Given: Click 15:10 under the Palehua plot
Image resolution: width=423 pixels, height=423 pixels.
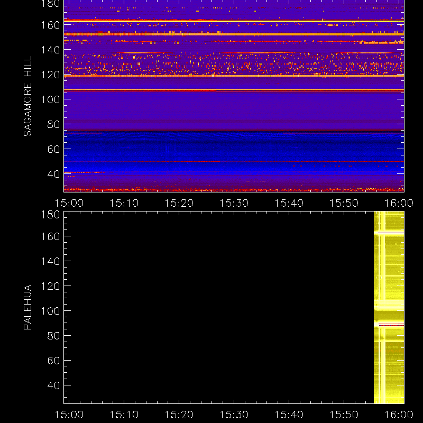Looking at the screenshot, I should 124,415.
